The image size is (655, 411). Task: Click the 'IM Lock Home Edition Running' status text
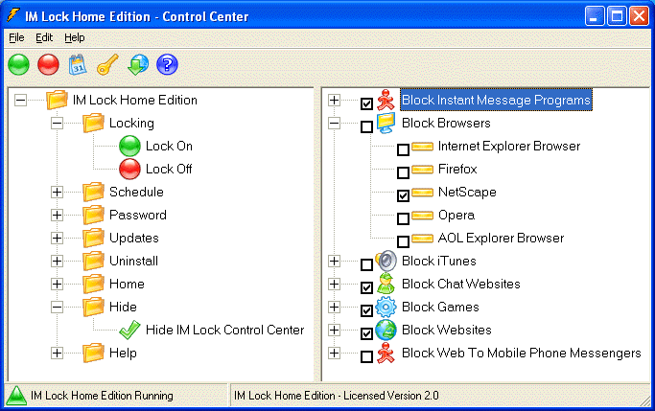(x=102, y=395)
